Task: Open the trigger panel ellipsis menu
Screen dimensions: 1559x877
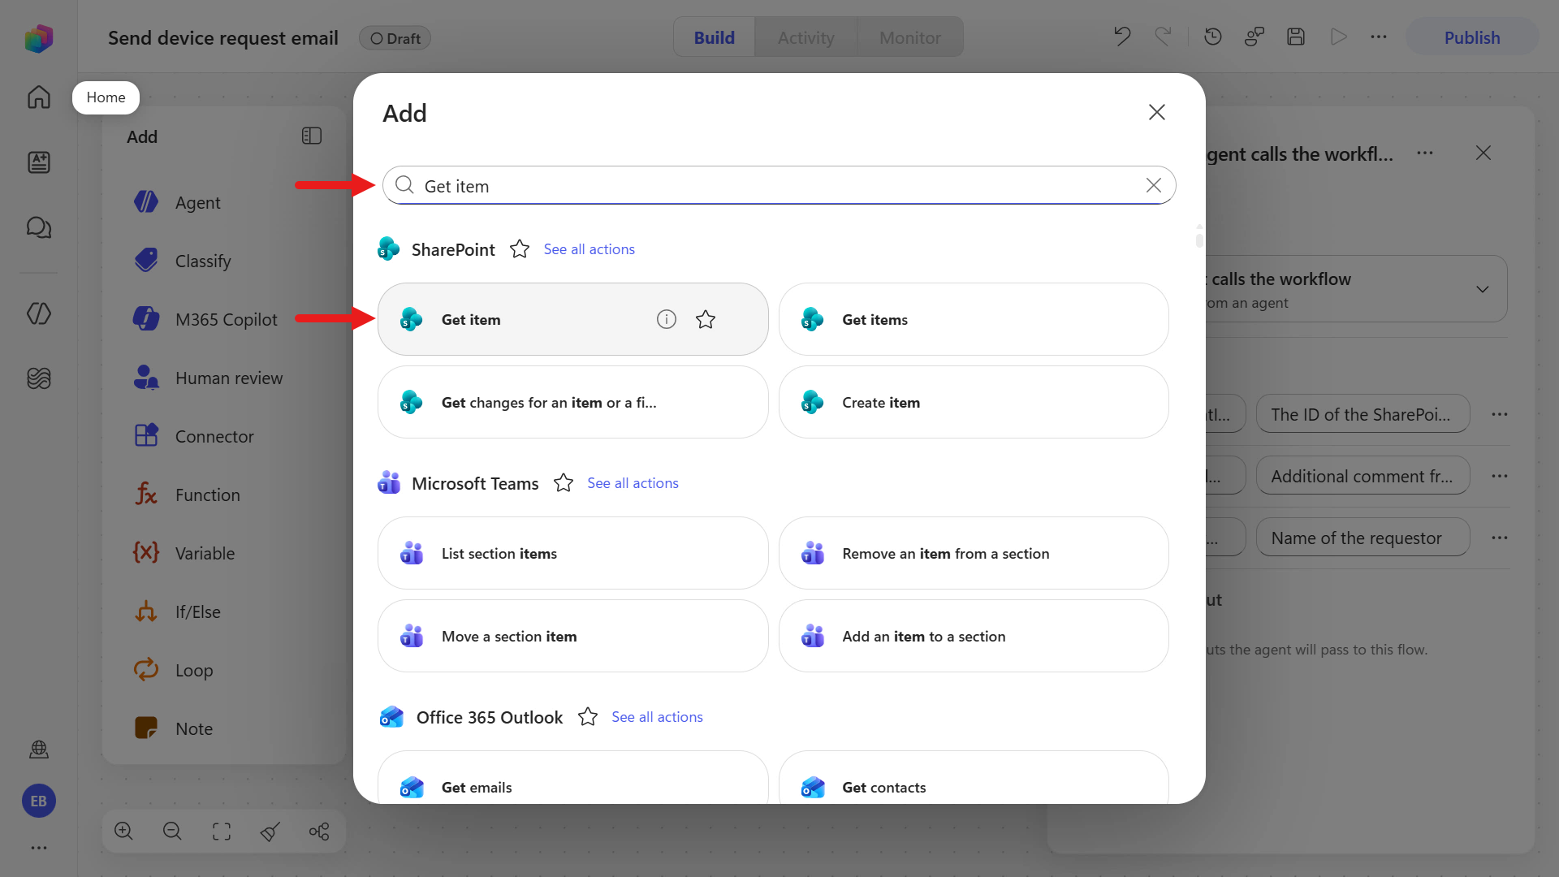Action: pyautogui.click(x=1425, y=153)
